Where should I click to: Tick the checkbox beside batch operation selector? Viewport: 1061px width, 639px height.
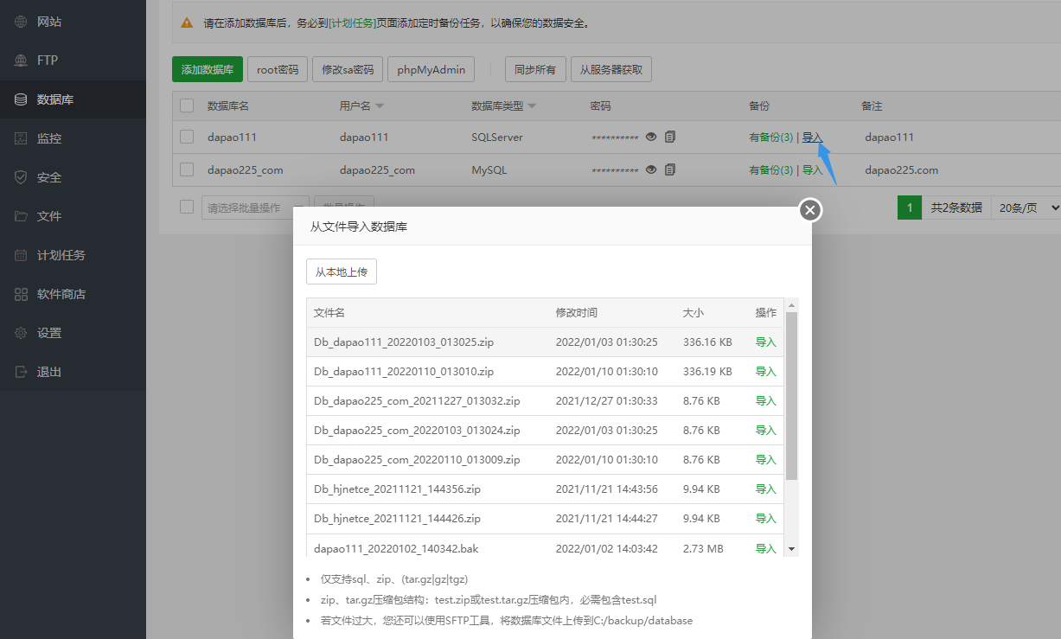click(x=187, y=207)
